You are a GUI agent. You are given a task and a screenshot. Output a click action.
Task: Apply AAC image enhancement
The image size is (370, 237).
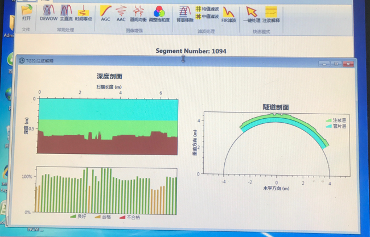[121, 12]
